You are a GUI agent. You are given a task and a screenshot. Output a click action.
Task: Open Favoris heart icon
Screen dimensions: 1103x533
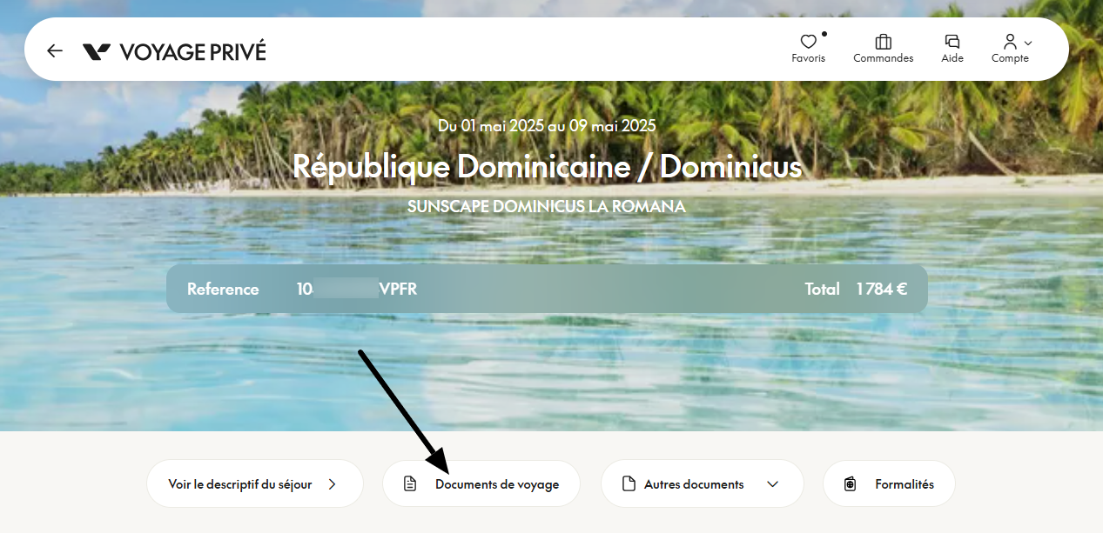click(809, 41)
